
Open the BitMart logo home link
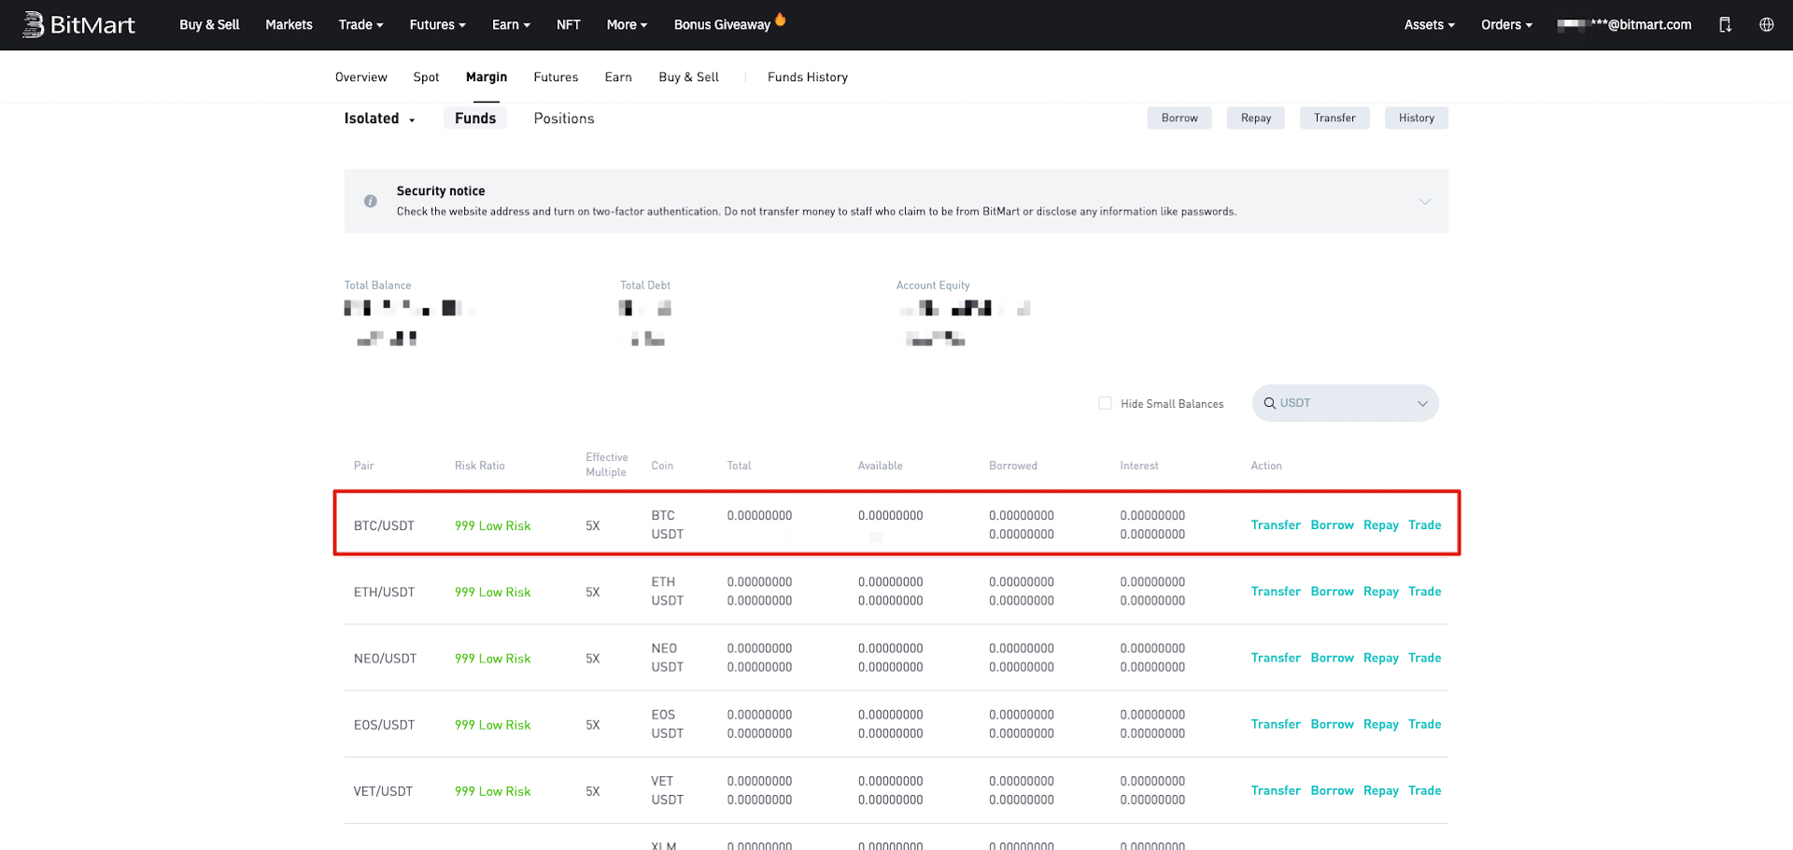tap(78, 24)
